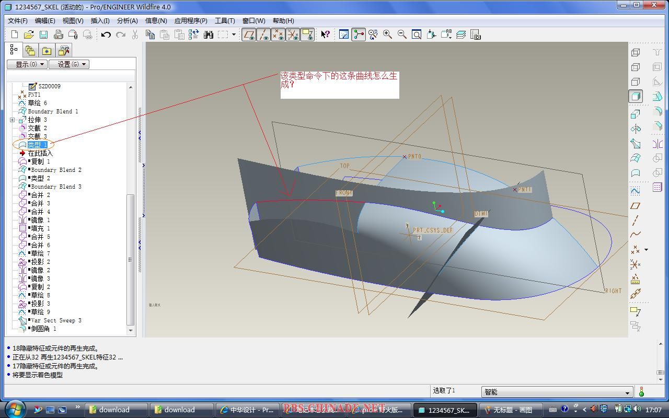Open the datum point type flyout arrow
The width and height of the screenshot is (669, 418).
(646, 250)
